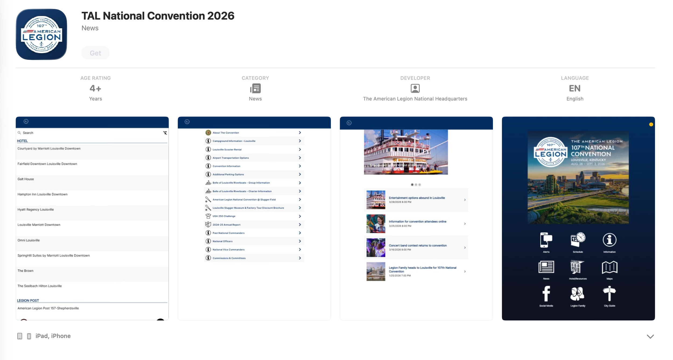673x360 pixels.
Task: Click the information list screenshot back arrow
Action: click(x=187, y=122)
